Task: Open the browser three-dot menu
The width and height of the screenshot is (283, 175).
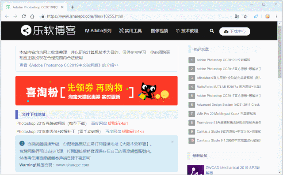Action: pyautogui.click(x=276, y=16)
